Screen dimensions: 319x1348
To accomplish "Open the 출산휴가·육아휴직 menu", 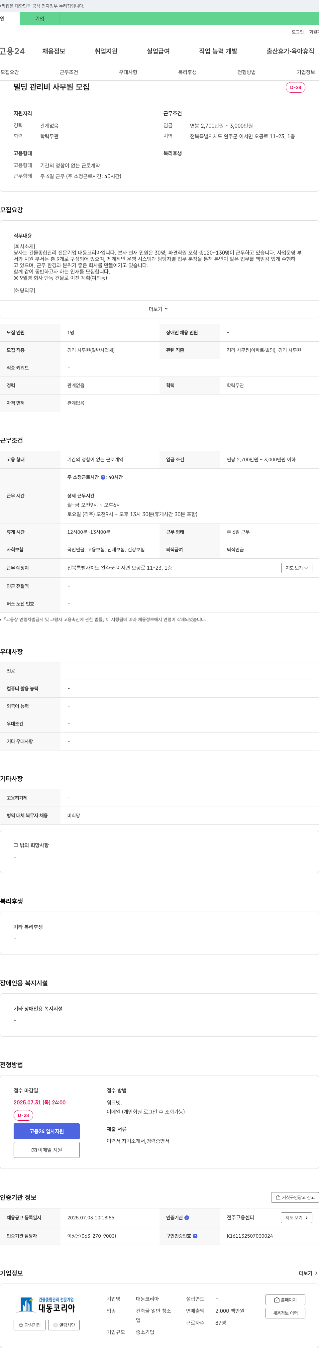I will [x=290, y=51].
